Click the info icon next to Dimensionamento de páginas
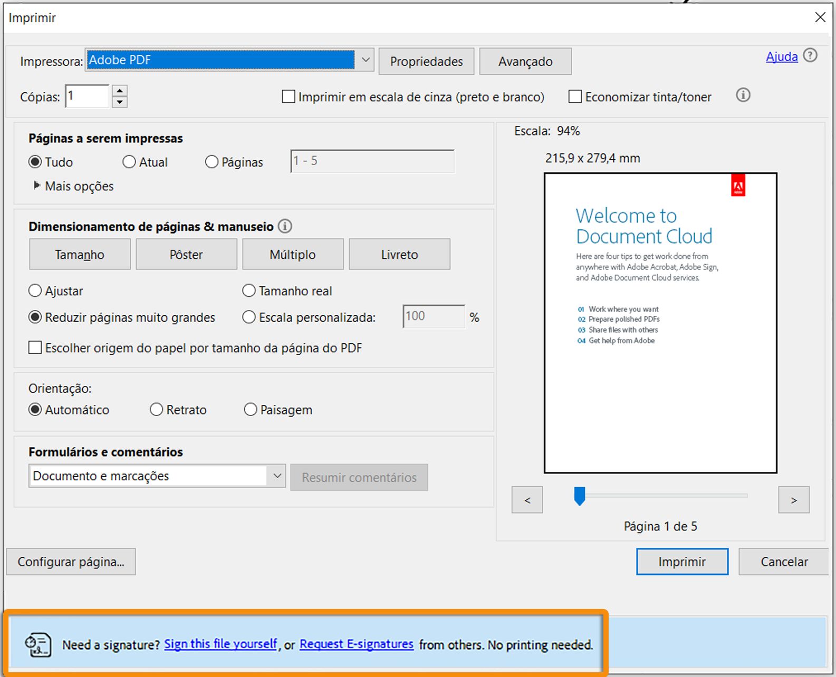This screenshot has width=836, height=677. click(x=285, y=226)
